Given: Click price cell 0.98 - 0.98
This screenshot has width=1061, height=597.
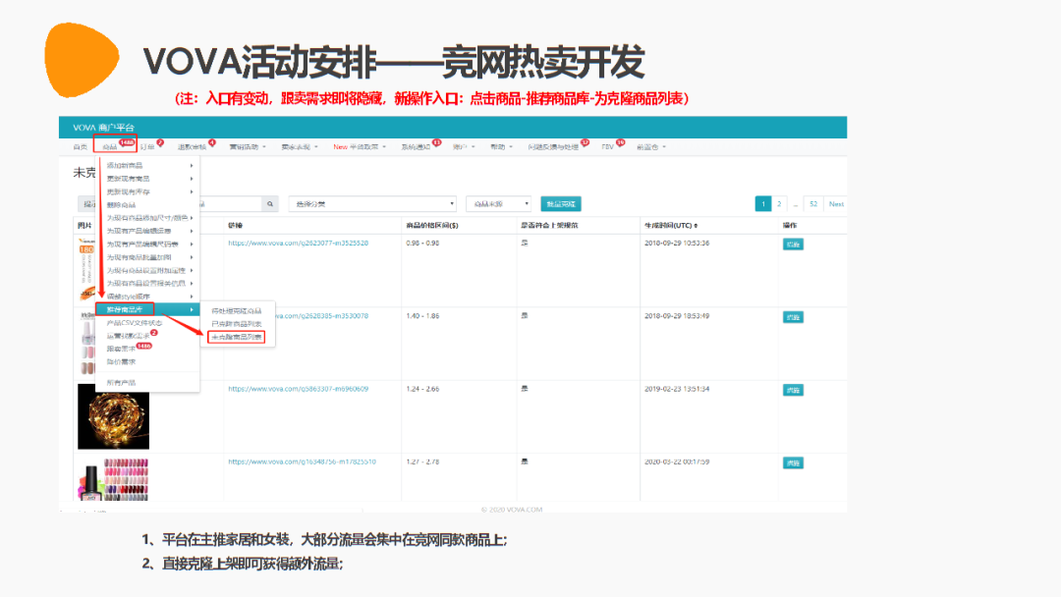Looking at the screenshot, I should click(422, 243).
